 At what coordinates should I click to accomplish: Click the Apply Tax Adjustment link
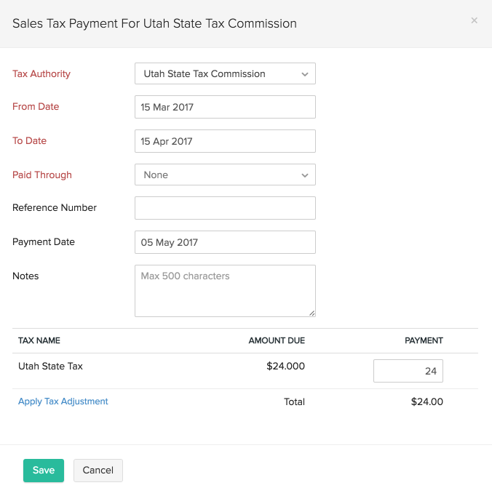coord(63,401)
